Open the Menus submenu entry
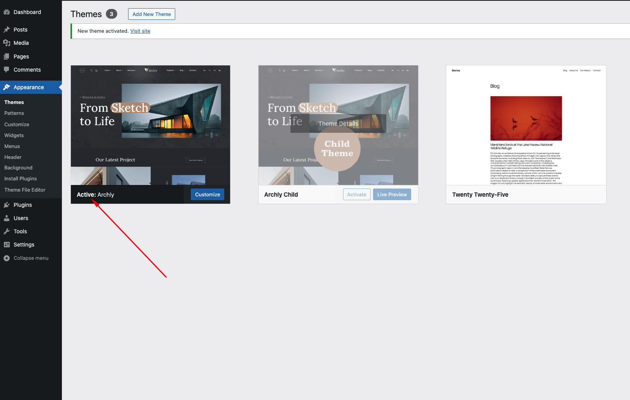Image resolution: width=630 pixels, height=400 pixels. tap(12, 146)
